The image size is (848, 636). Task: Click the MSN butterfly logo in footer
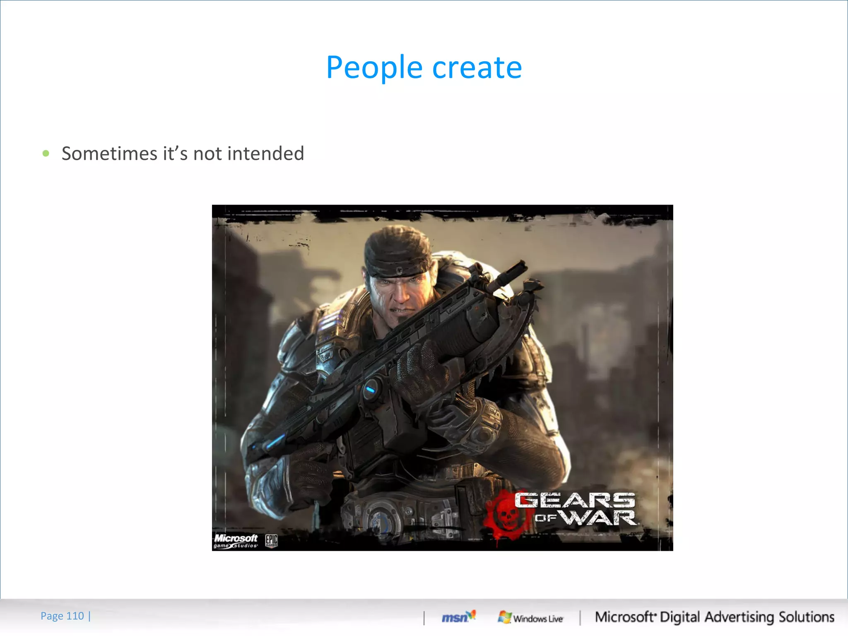(459, 617)
